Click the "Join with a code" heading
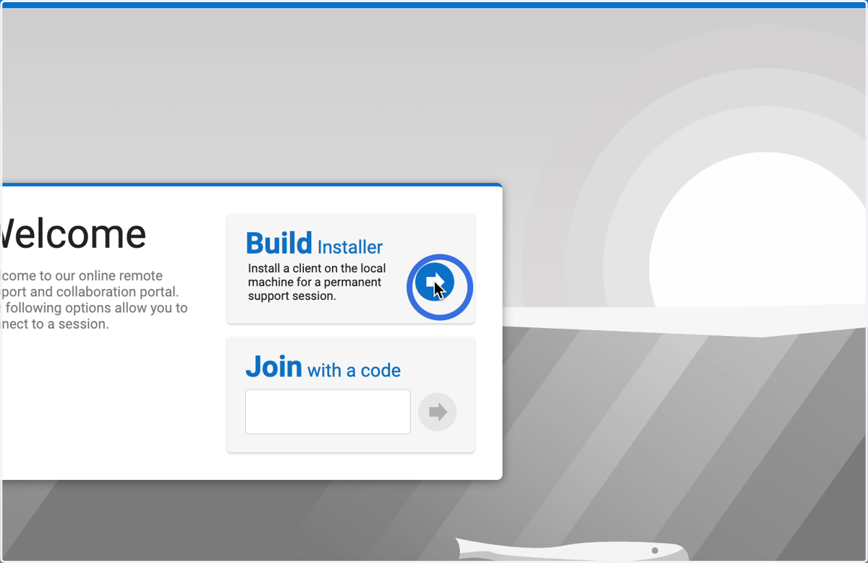The height and width of the screenshot is (563, 868). [x=323, y=367]
